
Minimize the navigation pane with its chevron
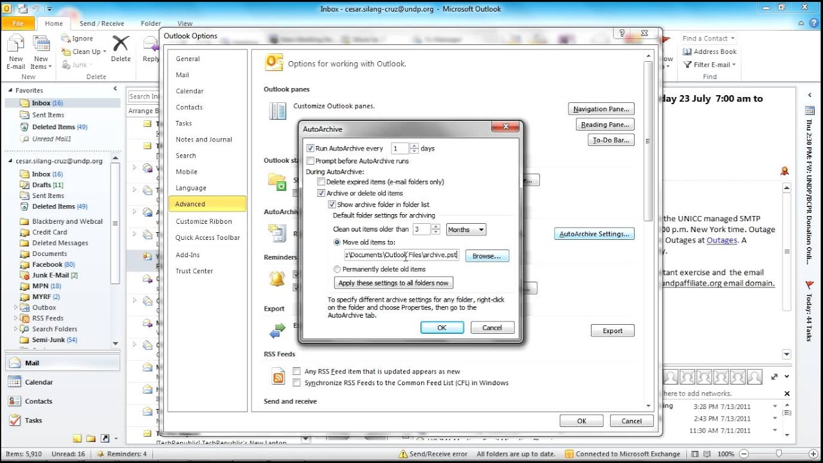pyautogui.click(x=115, y=89)
